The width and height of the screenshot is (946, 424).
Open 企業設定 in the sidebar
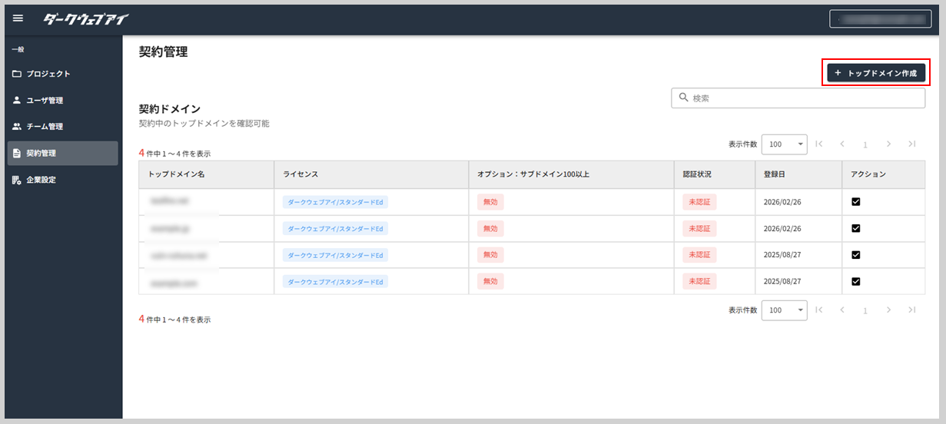(x=41, y=180)
